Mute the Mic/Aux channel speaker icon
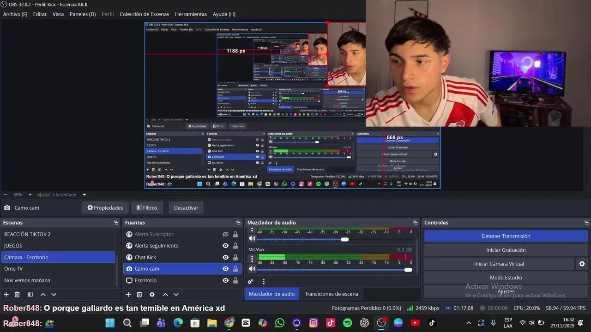Viewport: 591px width, 332px height. [x=252, y=269]
